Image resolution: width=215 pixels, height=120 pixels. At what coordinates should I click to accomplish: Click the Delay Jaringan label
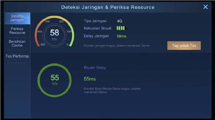96,36
